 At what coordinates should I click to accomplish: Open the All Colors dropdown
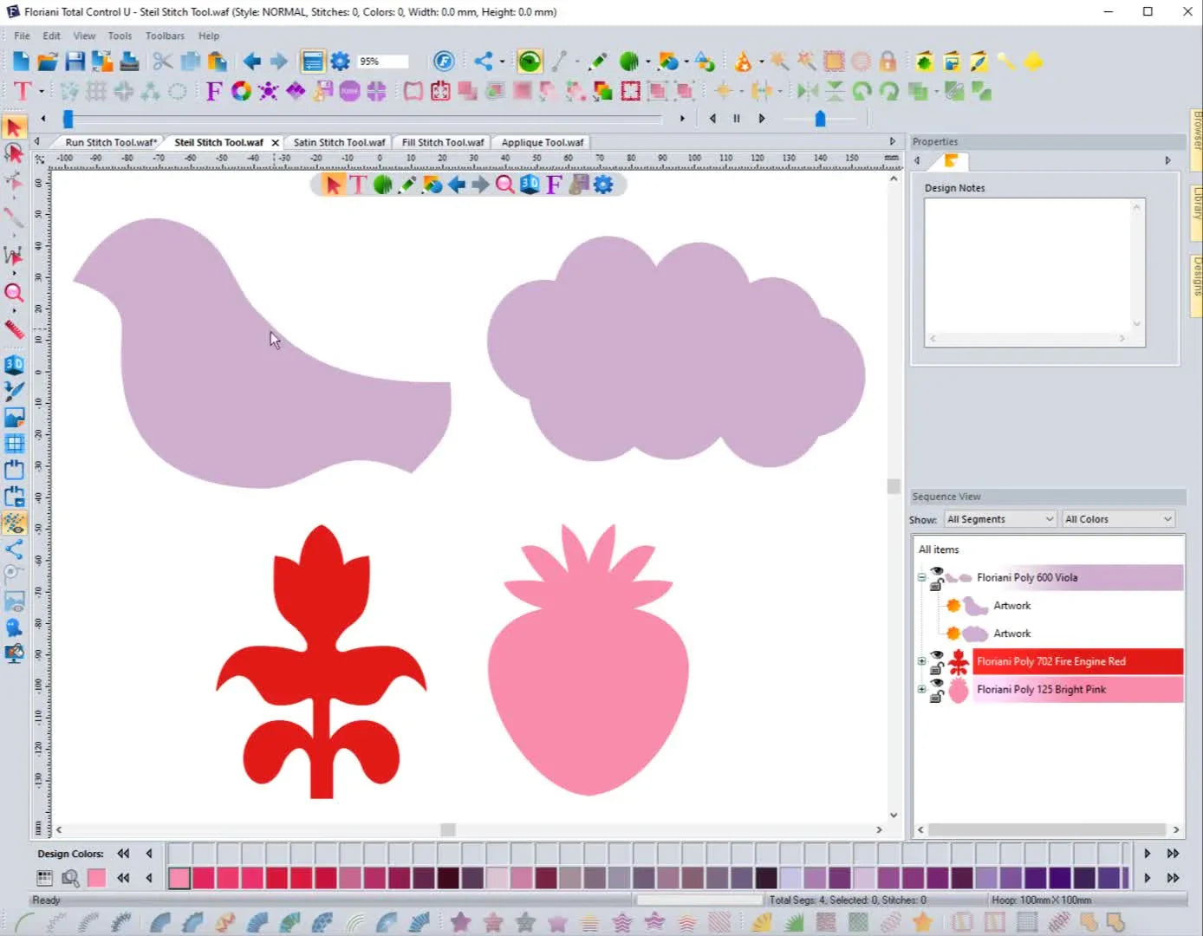(x=1118, y=519)
